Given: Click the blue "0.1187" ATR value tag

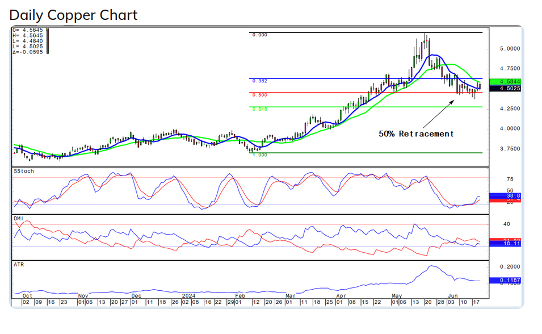Looking at the screenshot, I should [505, 281].
